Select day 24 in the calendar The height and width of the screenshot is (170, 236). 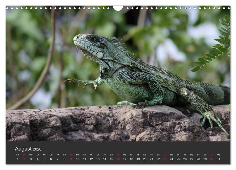(x=172, y=159)
